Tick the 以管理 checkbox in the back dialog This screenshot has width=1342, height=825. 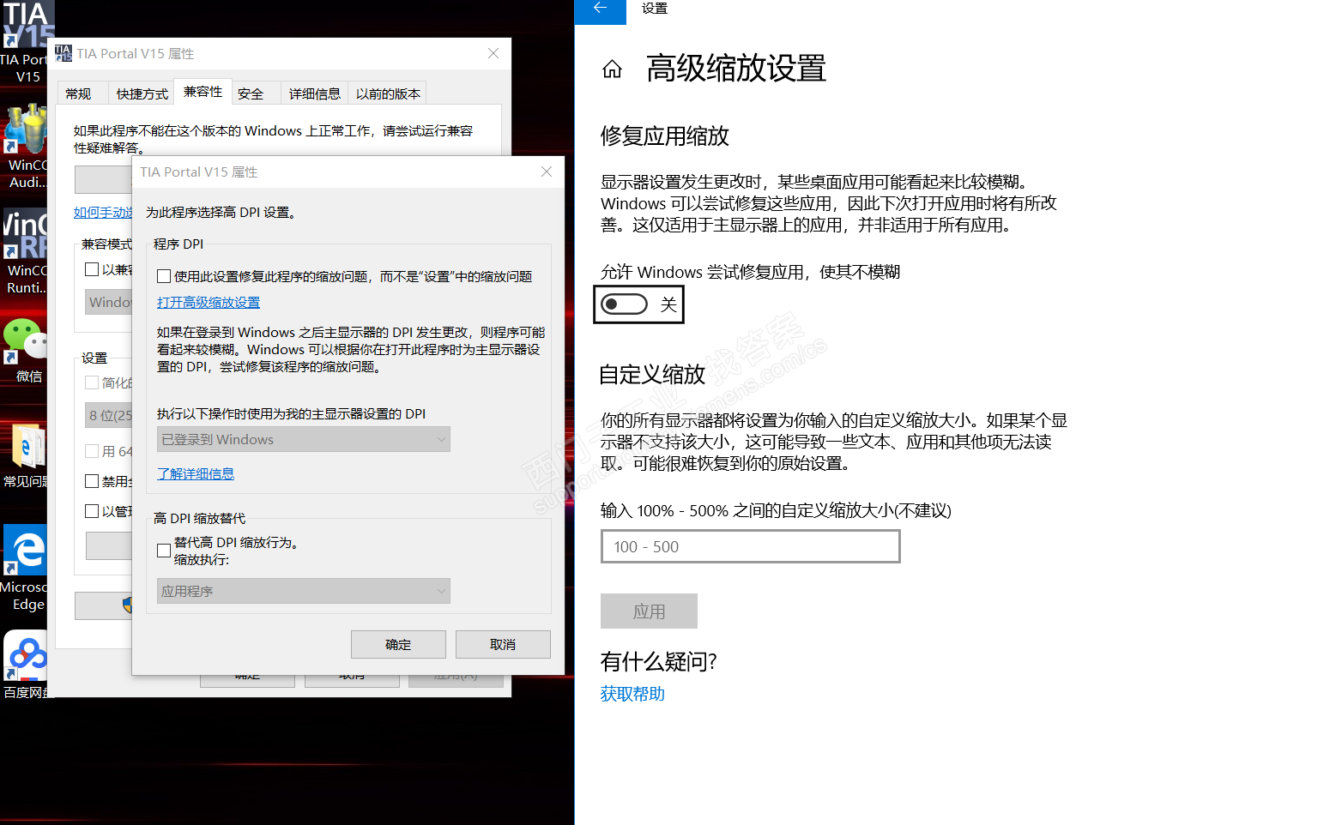(92, 511)
